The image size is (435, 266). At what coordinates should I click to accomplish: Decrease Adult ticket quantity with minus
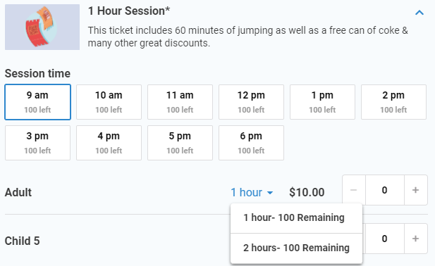coord(354,190)
